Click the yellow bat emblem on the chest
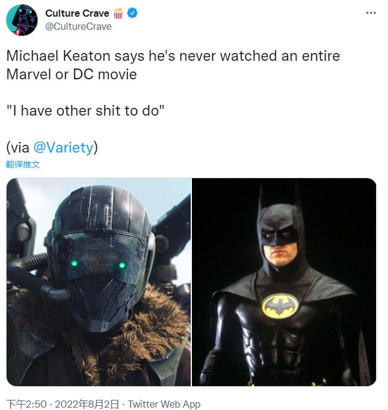The image size is (388, 410). click(281, 305)
